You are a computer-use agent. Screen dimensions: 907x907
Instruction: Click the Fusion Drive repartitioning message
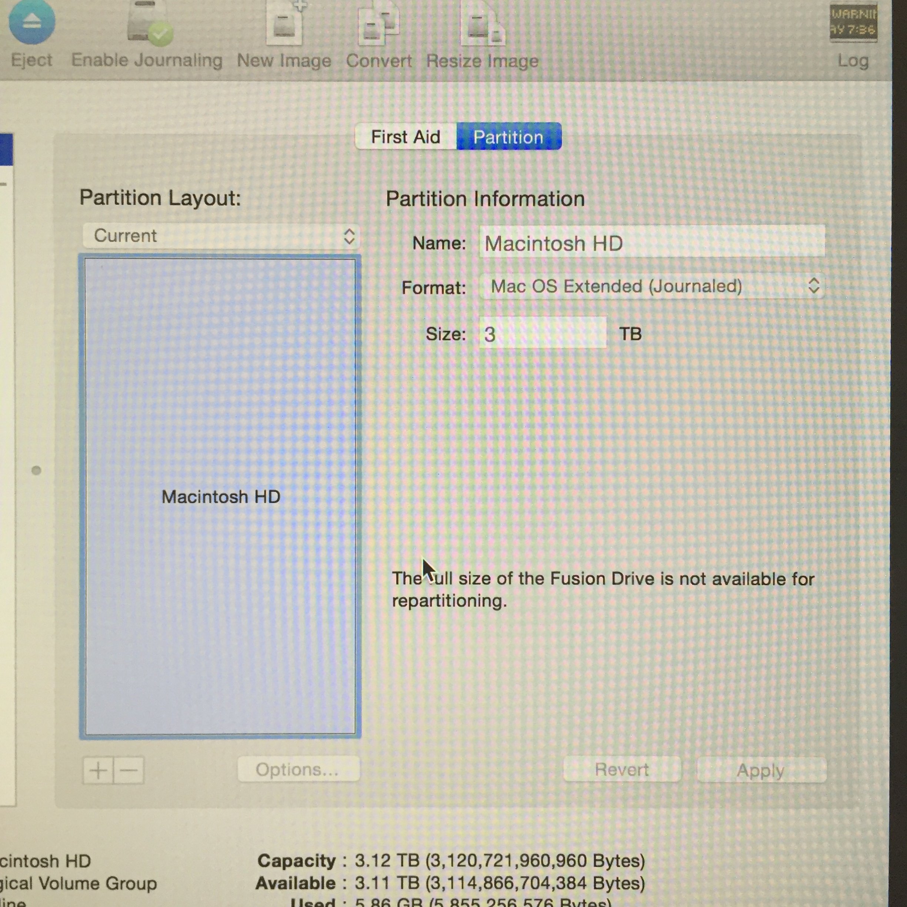click(603, 589)
